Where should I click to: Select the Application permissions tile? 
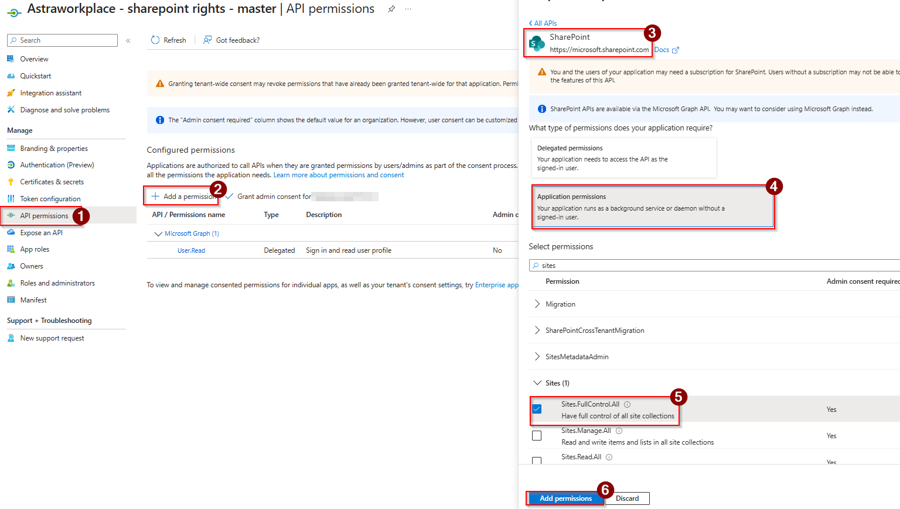[652, 207]
